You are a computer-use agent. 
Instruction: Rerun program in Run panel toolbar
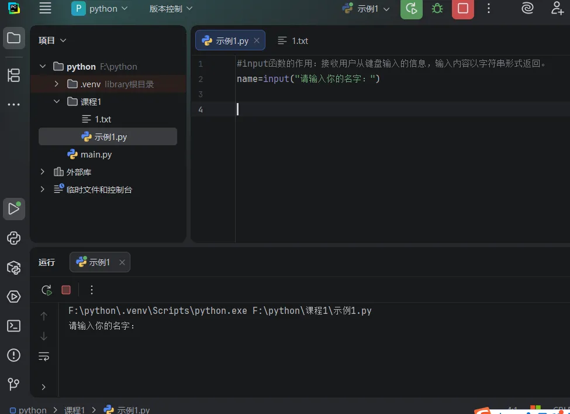(47, 290)
